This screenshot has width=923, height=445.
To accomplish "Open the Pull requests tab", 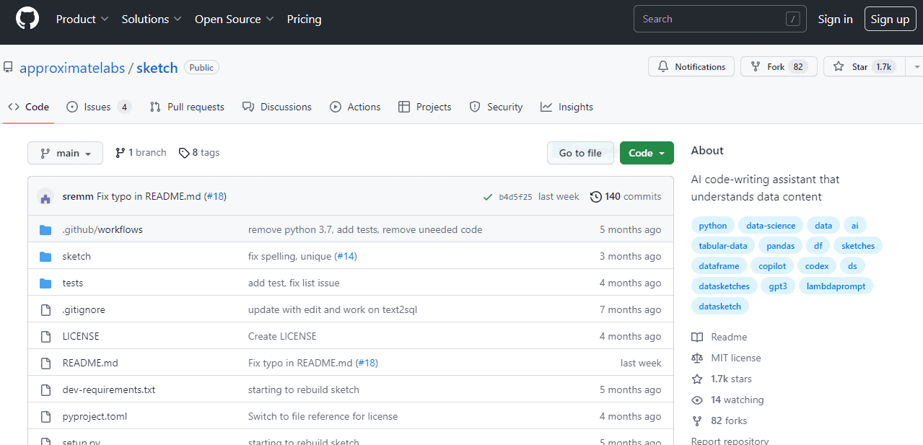I will click(187, 107).
